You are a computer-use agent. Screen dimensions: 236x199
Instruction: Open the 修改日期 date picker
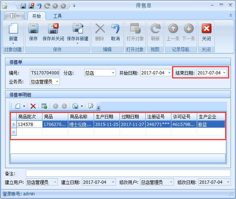[x=228, y=182]
